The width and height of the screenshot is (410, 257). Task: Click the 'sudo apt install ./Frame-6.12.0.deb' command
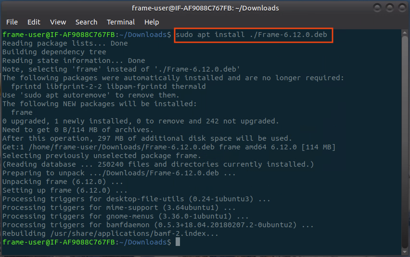tap(251, 35)
